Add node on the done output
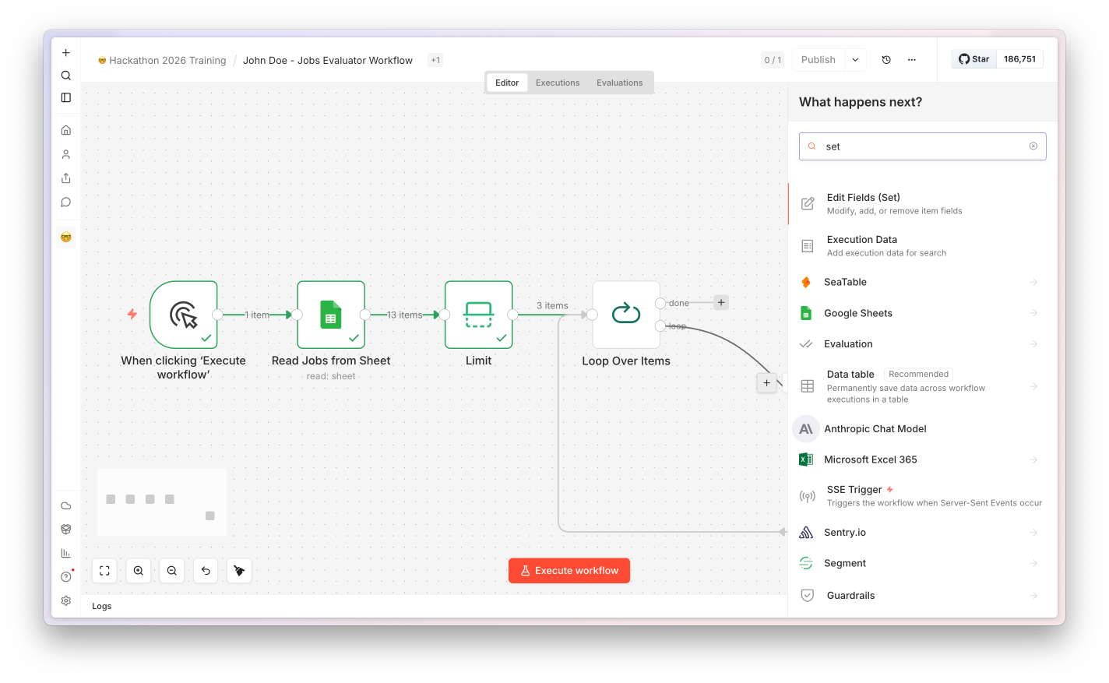 (x=721, y=302)
